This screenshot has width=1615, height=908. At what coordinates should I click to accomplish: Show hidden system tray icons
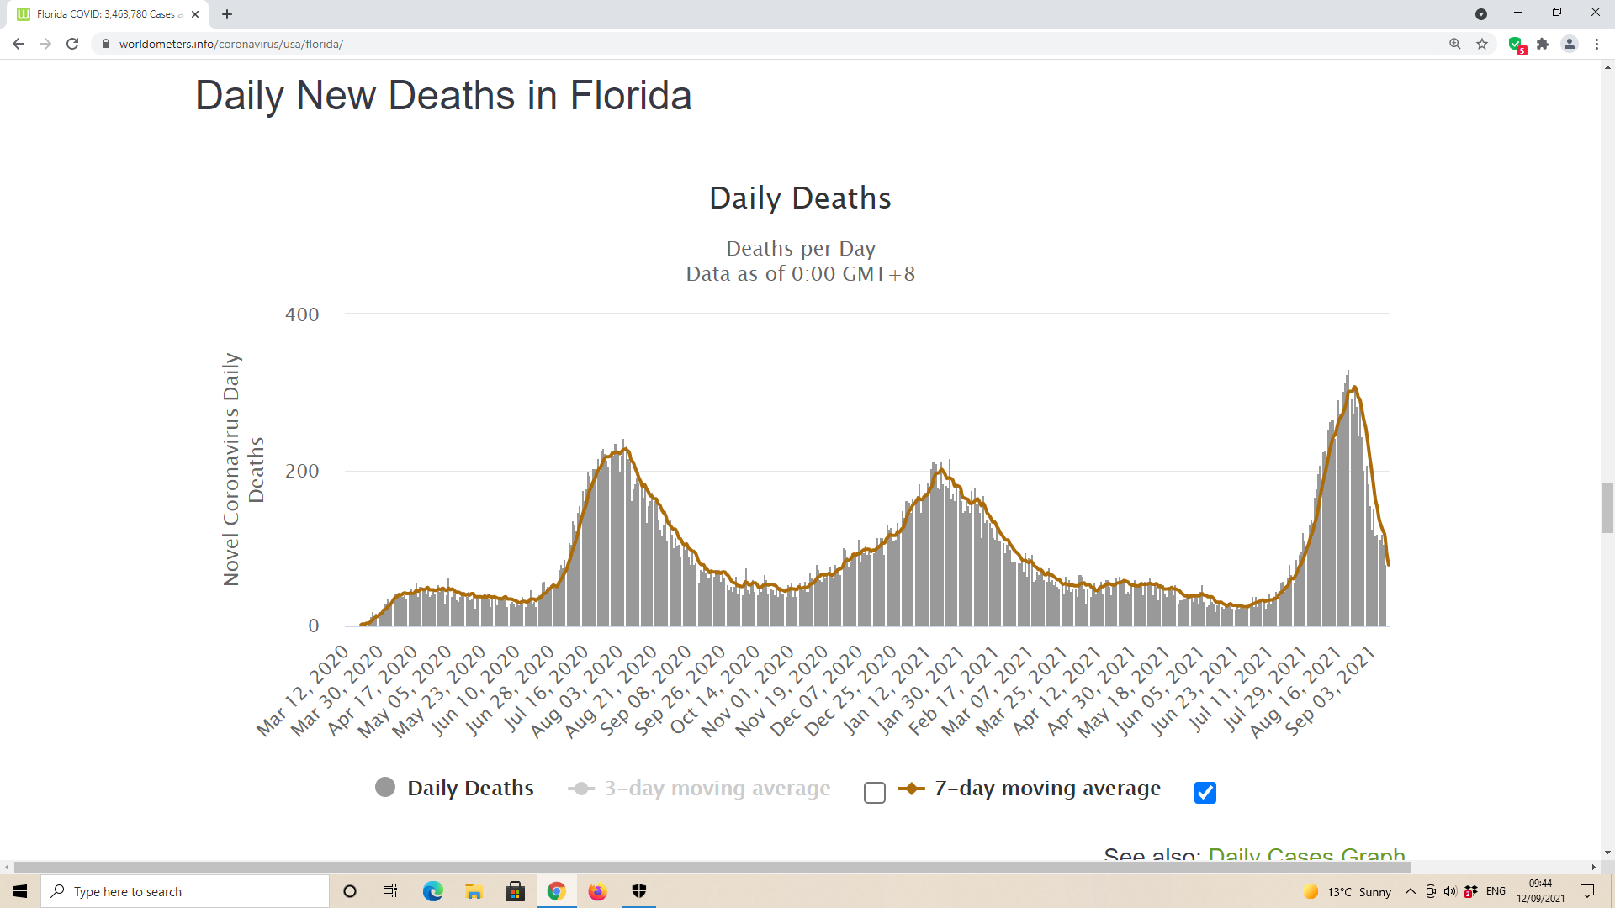pos(1411,891)
